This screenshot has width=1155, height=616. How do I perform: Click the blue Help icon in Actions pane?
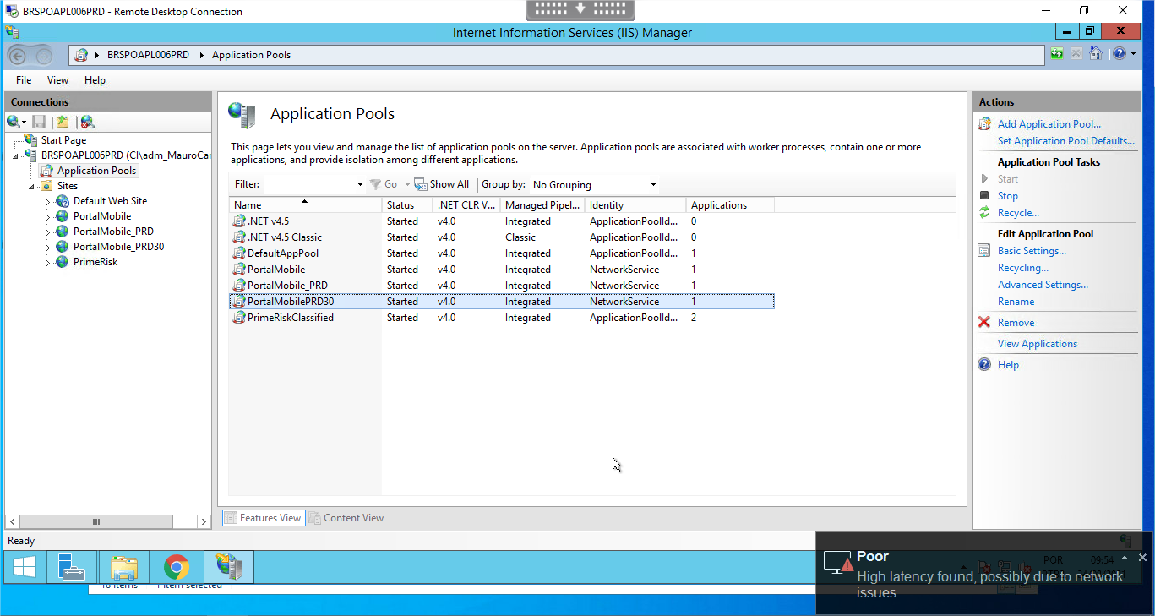tap(984, 365)
